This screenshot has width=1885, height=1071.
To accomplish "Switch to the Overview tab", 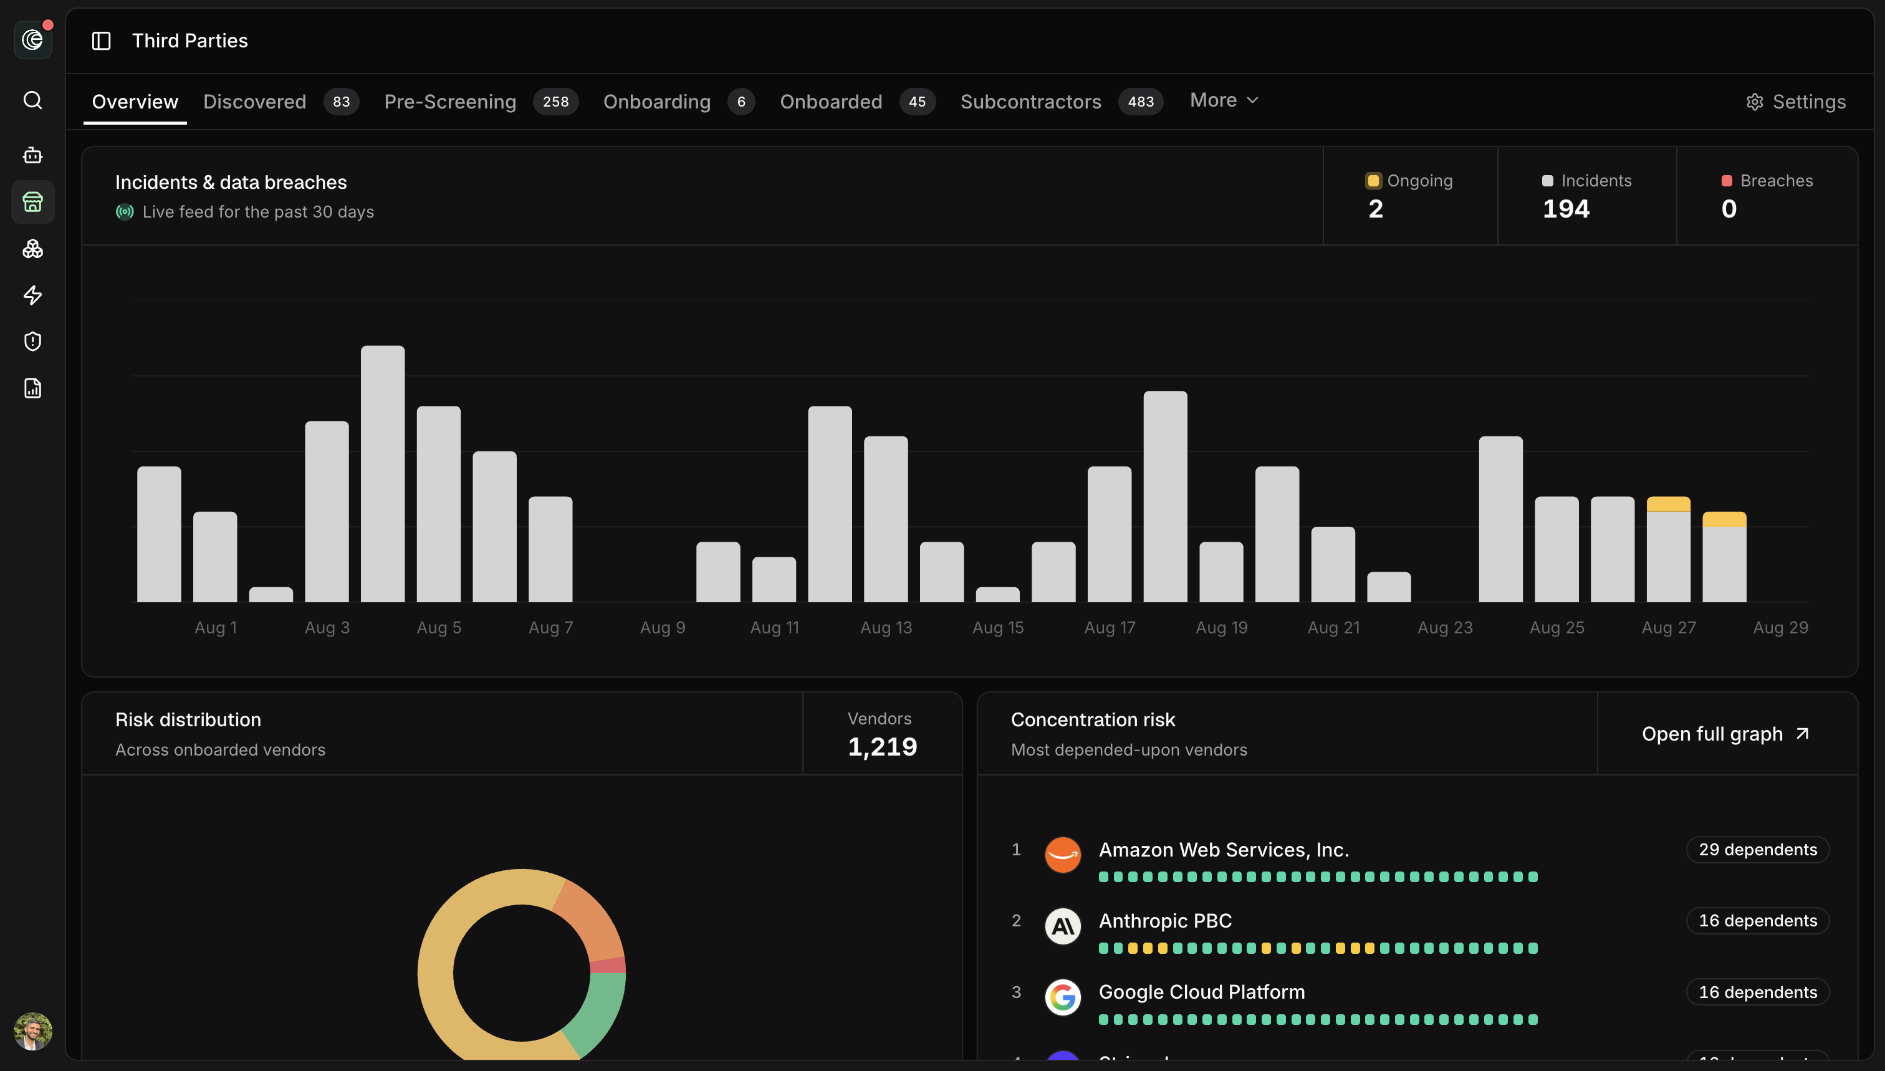I will tap(135, 102).
